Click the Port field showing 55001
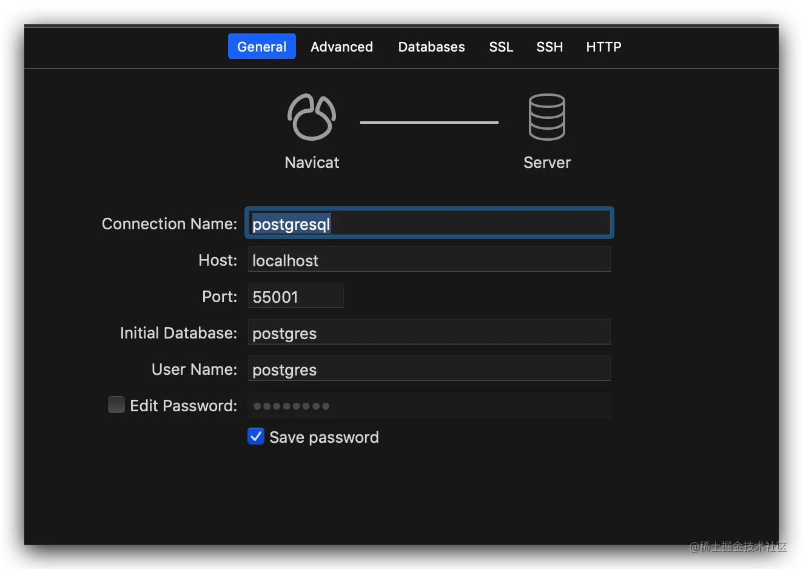 296,296
